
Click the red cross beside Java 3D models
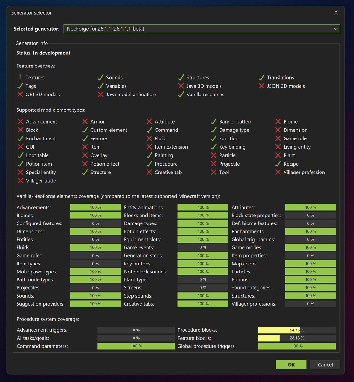[181, 86]
